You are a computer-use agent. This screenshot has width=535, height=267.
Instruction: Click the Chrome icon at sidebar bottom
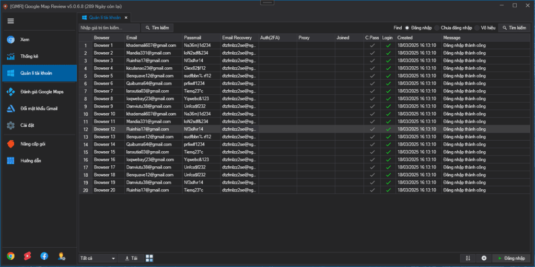point(11,256)
